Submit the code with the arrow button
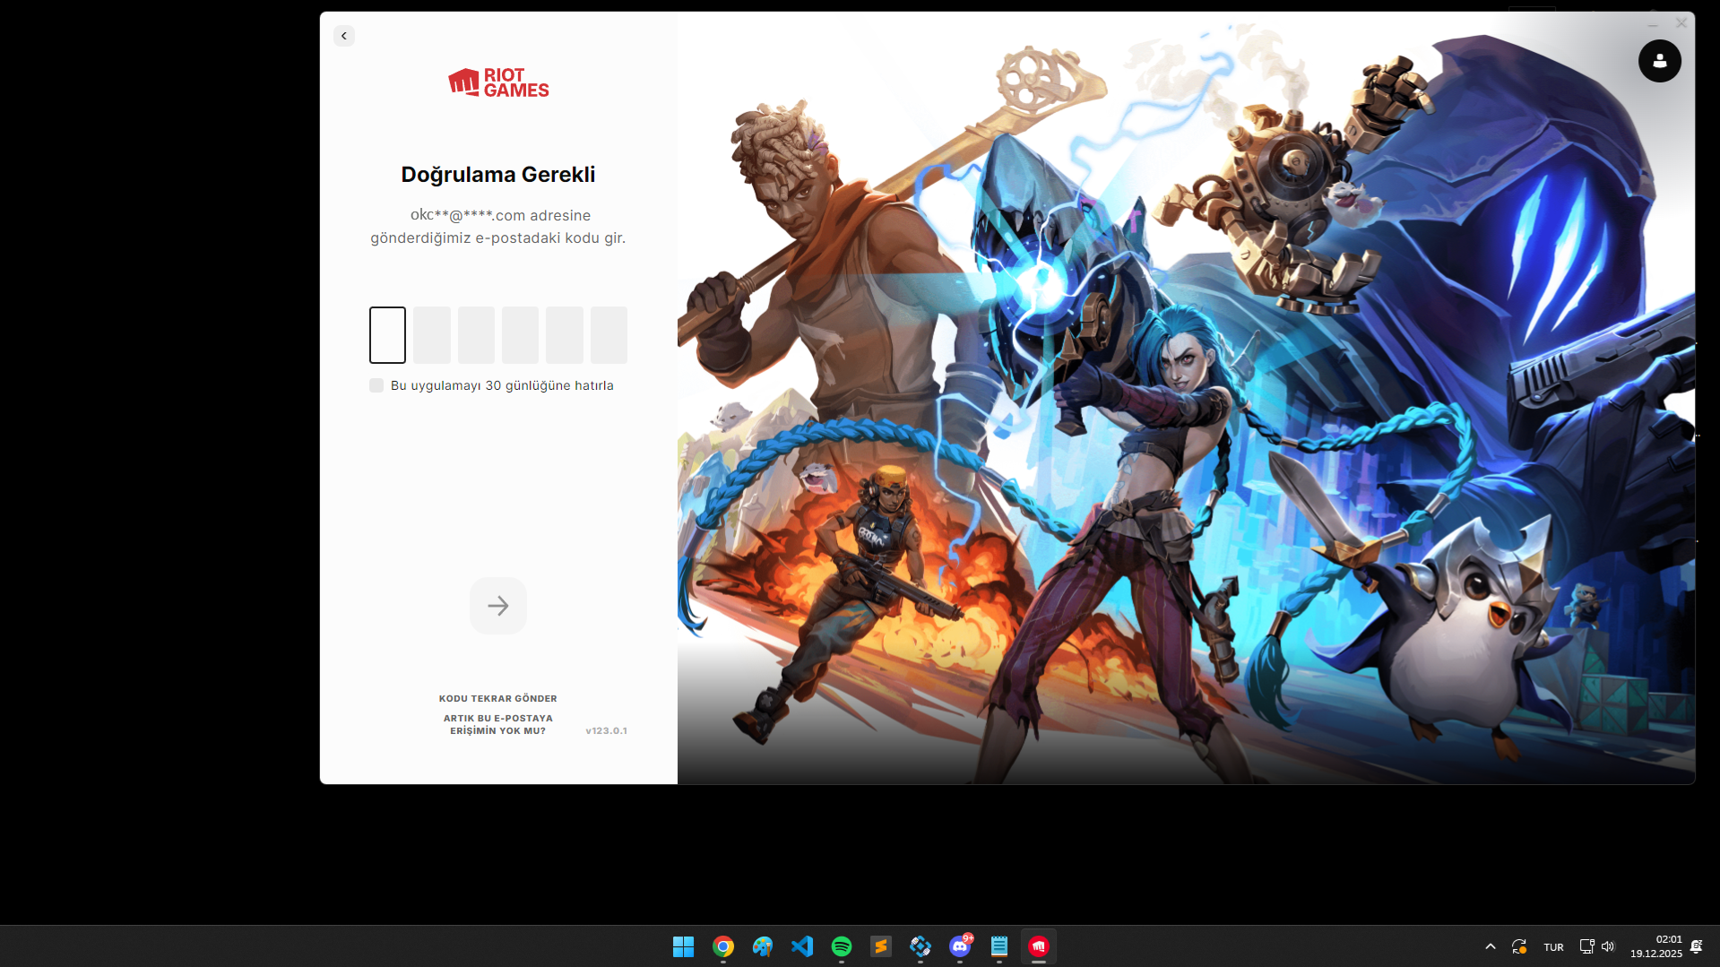The image size is (1720, 967). 498,606
